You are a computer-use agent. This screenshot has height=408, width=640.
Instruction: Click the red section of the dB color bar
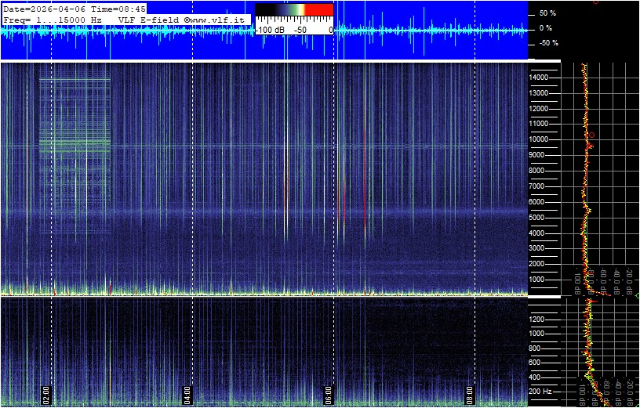(319, 9)
